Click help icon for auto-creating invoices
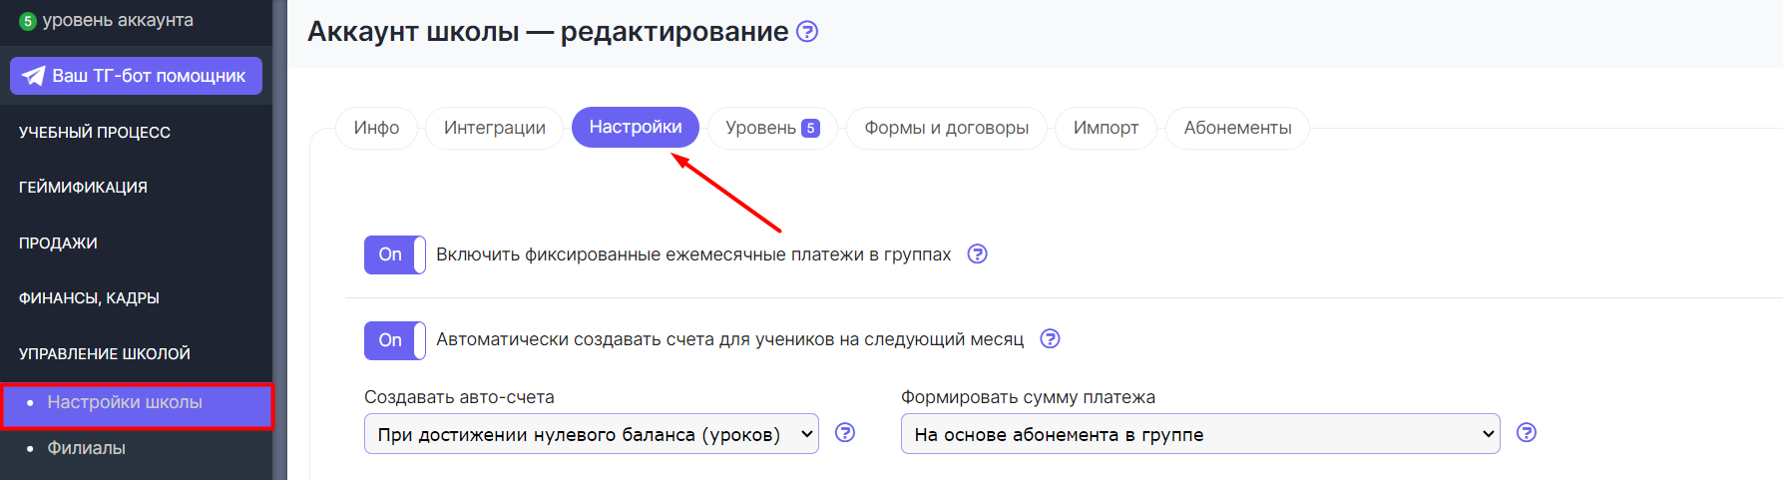Image resolution: width=1783 pixels, height=480 pixels. click(x=1050, y=338)
